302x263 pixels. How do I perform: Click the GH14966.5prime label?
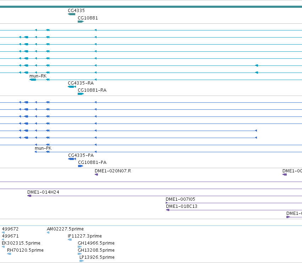click(x=96, y=243)
